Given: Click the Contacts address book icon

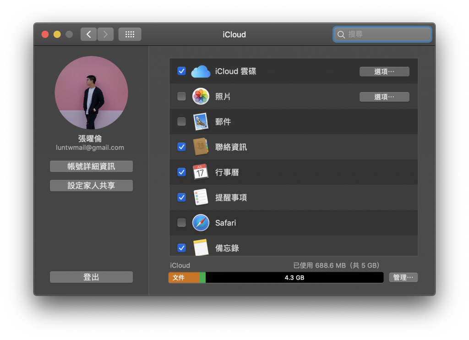Looking at the screenshot, I should tap(201, 147).
